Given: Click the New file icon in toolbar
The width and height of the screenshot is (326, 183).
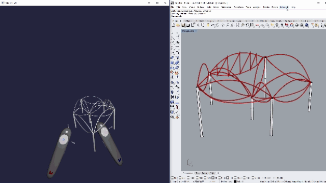Looking at the screenshot, I should pyautogui.click(x=173, y=25).
